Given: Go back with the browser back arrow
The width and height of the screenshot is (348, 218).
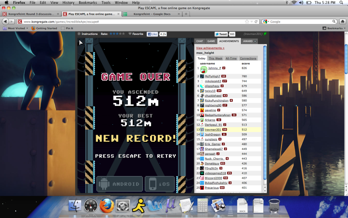Looking at the screenshot, I should click(5, 21).
